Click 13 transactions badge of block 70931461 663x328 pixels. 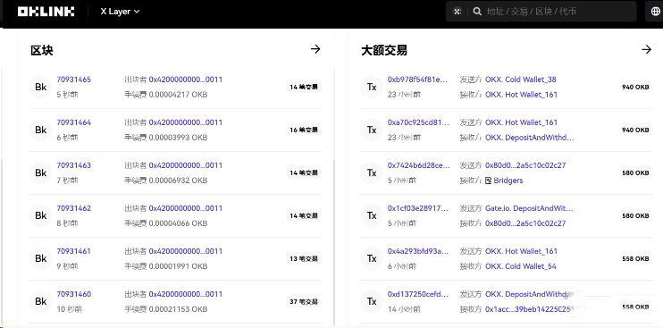click(304, 258)
